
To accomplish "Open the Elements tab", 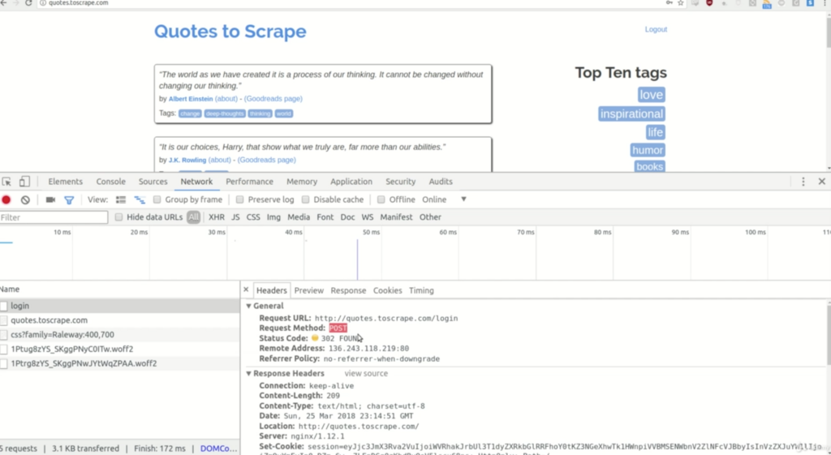I will [x=65, y=182].
